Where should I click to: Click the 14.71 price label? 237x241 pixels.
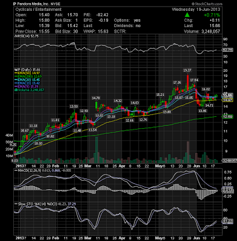[x=209, y=105]
